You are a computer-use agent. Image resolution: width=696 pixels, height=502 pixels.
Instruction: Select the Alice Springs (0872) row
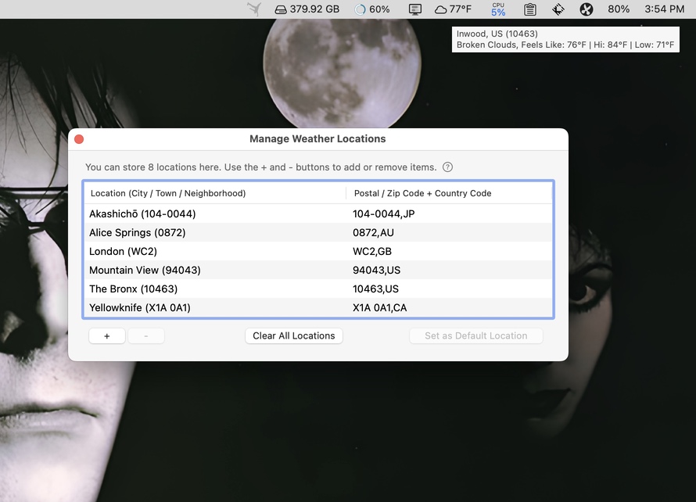pyautogui.click(x=318, y=232)
